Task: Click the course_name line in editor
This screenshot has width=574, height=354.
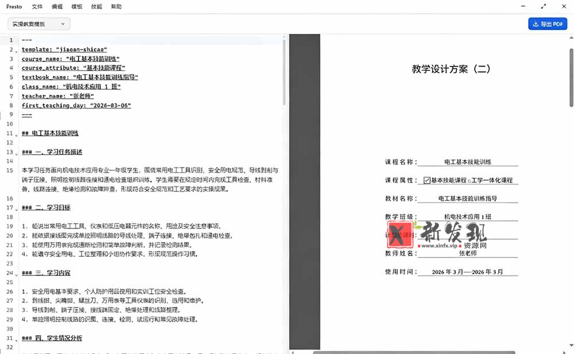Action: pos(71,59)
